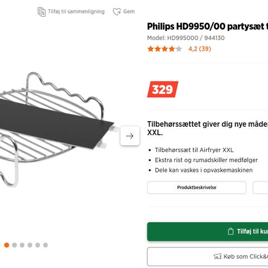Select the first orange carousel dot
This screenshot has height=268, width=268.
pos(7,245)
